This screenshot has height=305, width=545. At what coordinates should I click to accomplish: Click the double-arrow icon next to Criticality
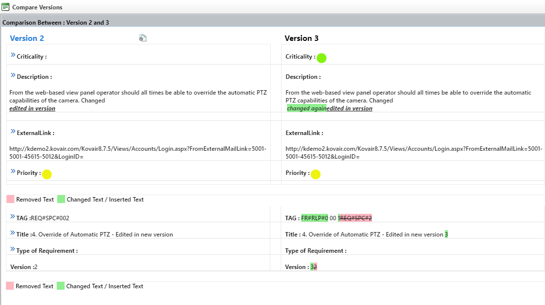tap(13, 55)
